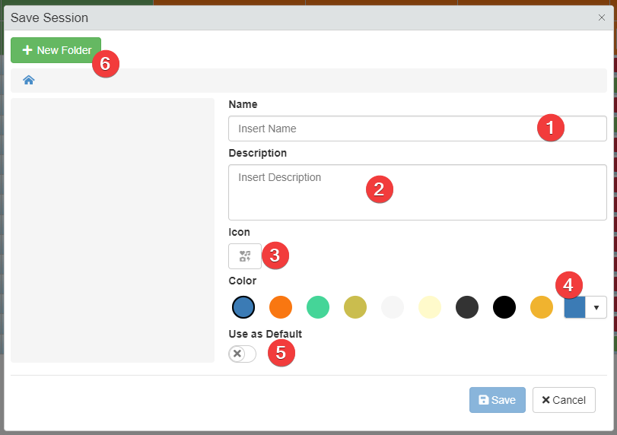Select the blue color swatch circle

click(x=243, y=307)
